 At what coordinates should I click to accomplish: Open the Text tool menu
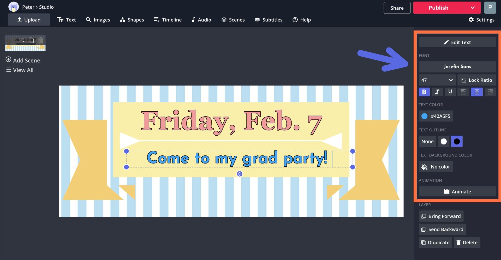(66, 20)
